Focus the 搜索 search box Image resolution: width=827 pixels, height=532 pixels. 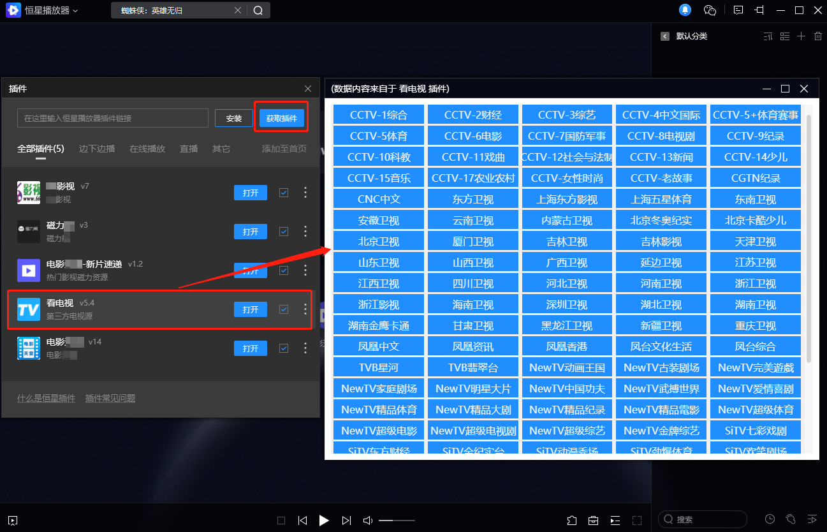coord(703,519)
